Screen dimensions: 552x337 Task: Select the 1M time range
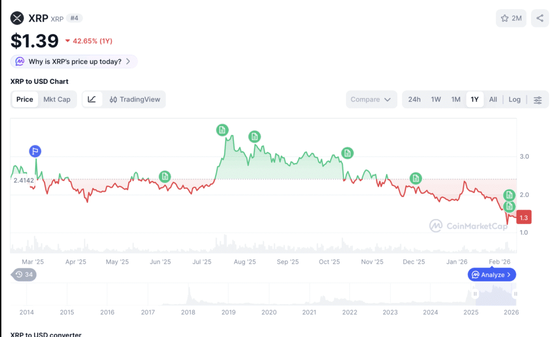tap(456, 100)
